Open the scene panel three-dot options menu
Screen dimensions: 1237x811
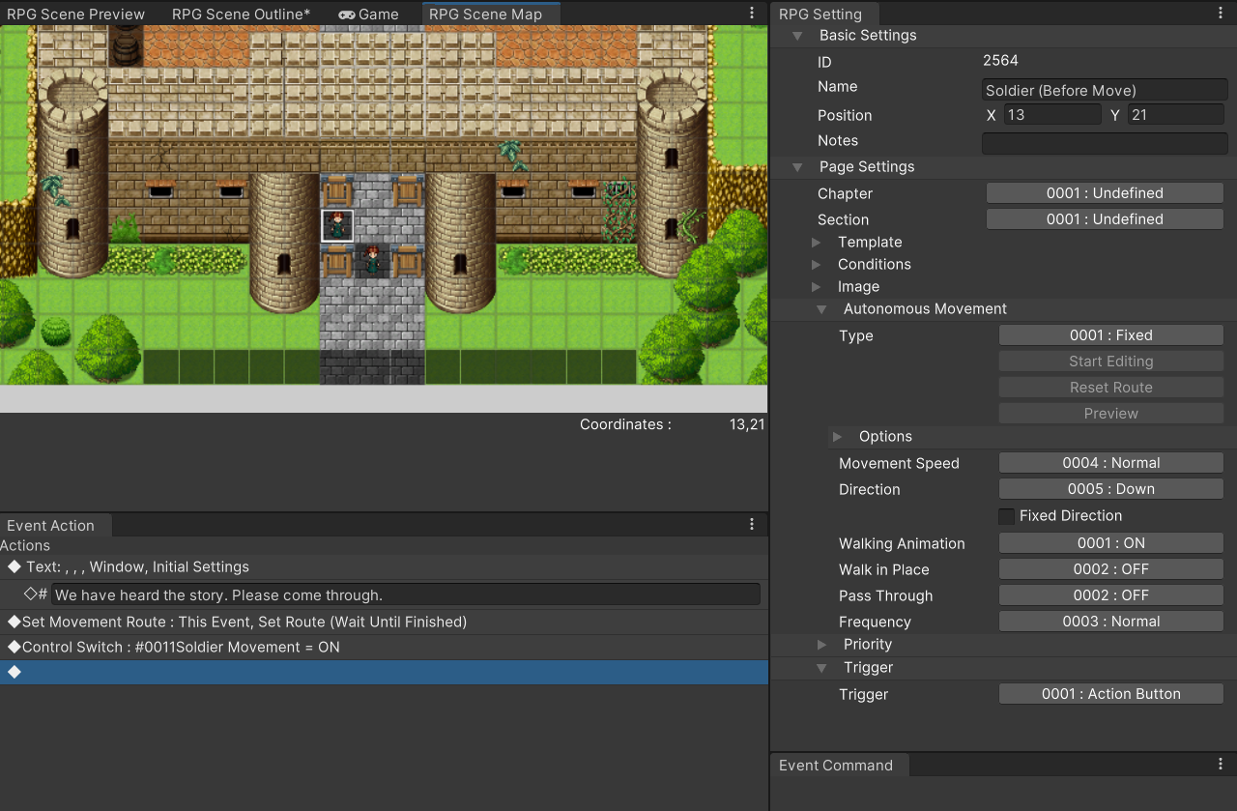(752, 14)
